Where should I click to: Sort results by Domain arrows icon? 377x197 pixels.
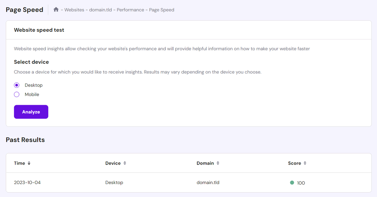(x=218, y=163)
